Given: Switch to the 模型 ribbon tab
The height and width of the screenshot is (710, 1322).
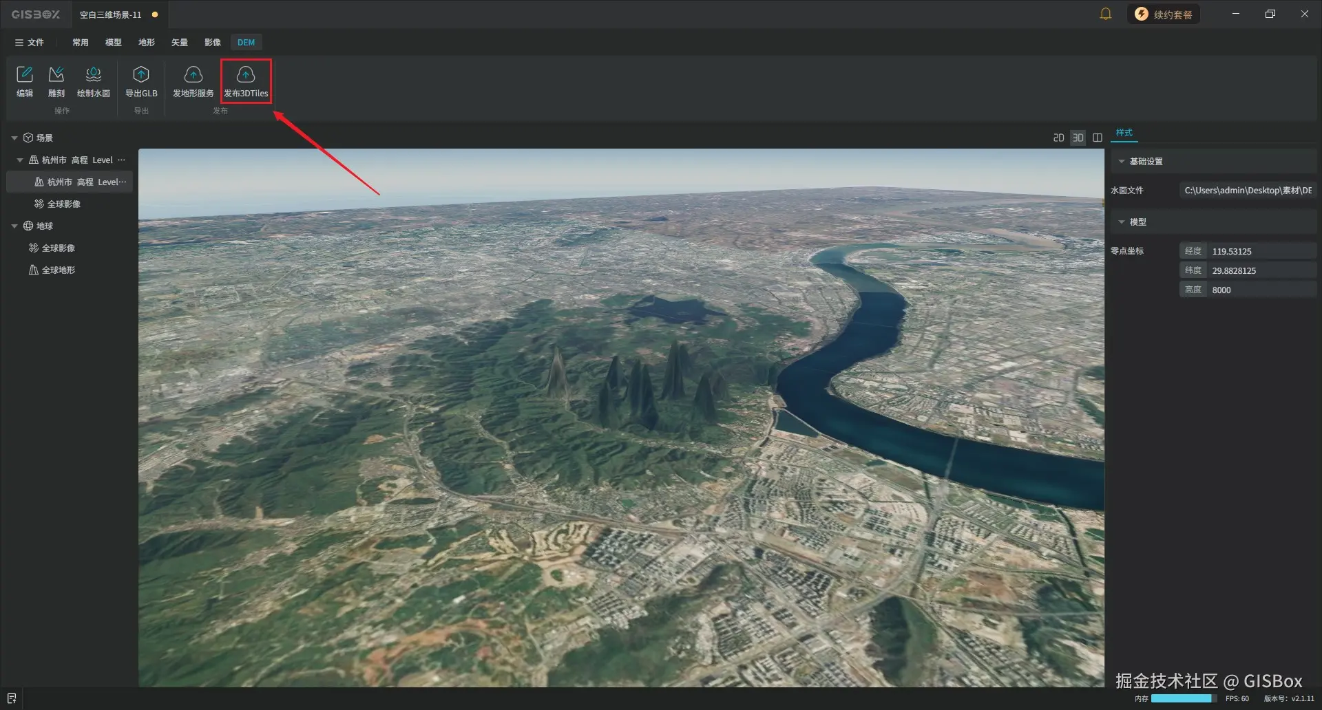Looking at the screenshot, I should click(x=114, y=43).
